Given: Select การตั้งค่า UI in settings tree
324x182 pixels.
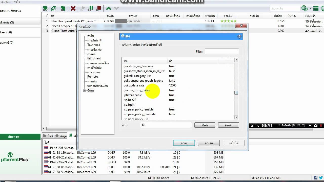Looking at the screenshot, I should (94, 40).
